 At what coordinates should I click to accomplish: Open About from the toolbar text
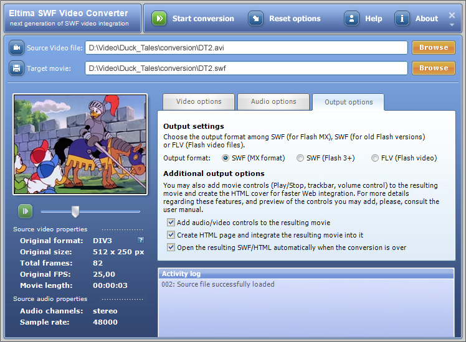427,19
